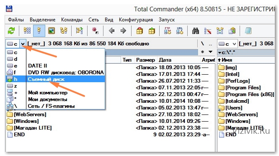Screen dimensions: 279x156
Task: Select drive f DVD RW дисковод
Action: click(55, 73)
